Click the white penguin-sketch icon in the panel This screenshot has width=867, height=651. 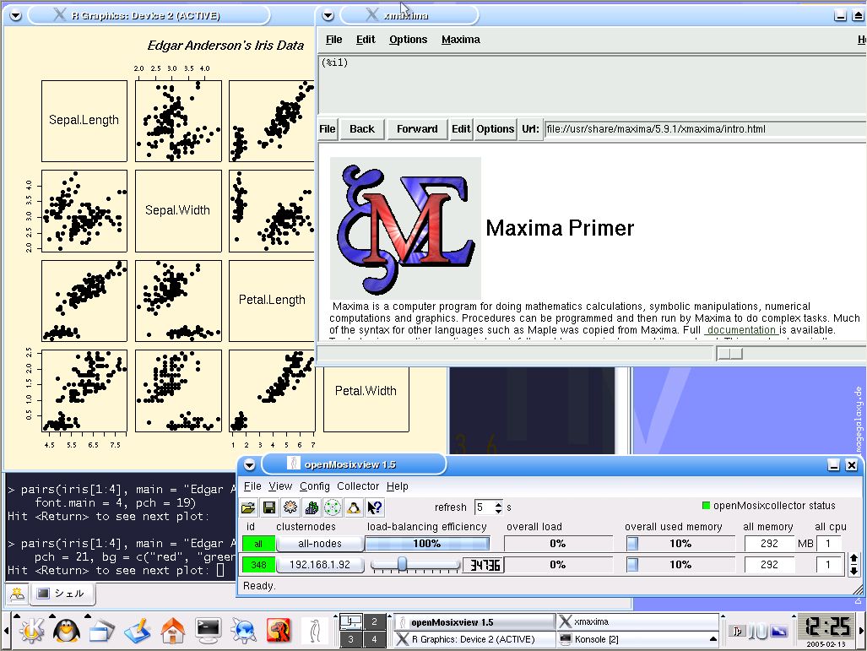click(315, 631)
